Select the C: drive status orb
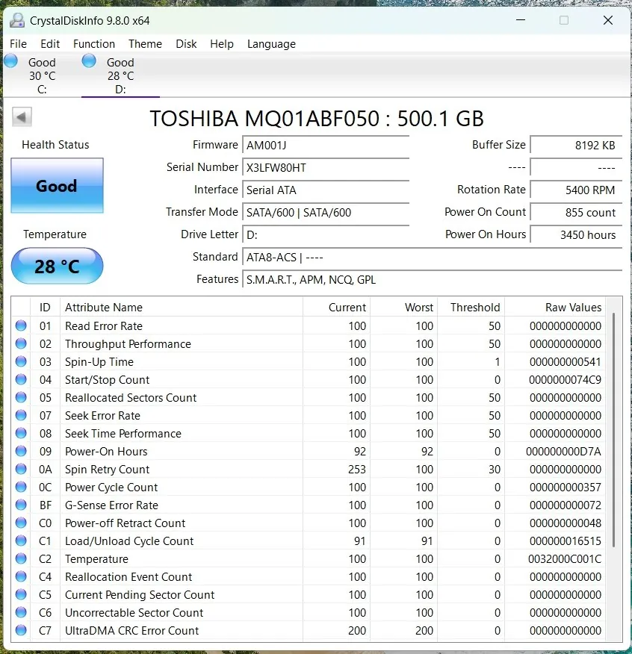The width and height of the screenshot is (632, 654). click(x=11, y=61)
